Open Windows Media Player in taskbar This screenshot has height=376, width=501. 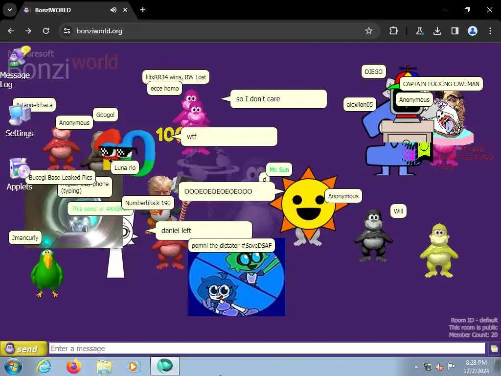point(134,366)
